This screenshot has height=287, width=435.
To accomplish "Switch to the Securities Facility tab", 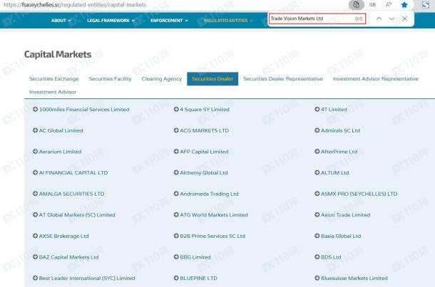I will pos(110,79).
